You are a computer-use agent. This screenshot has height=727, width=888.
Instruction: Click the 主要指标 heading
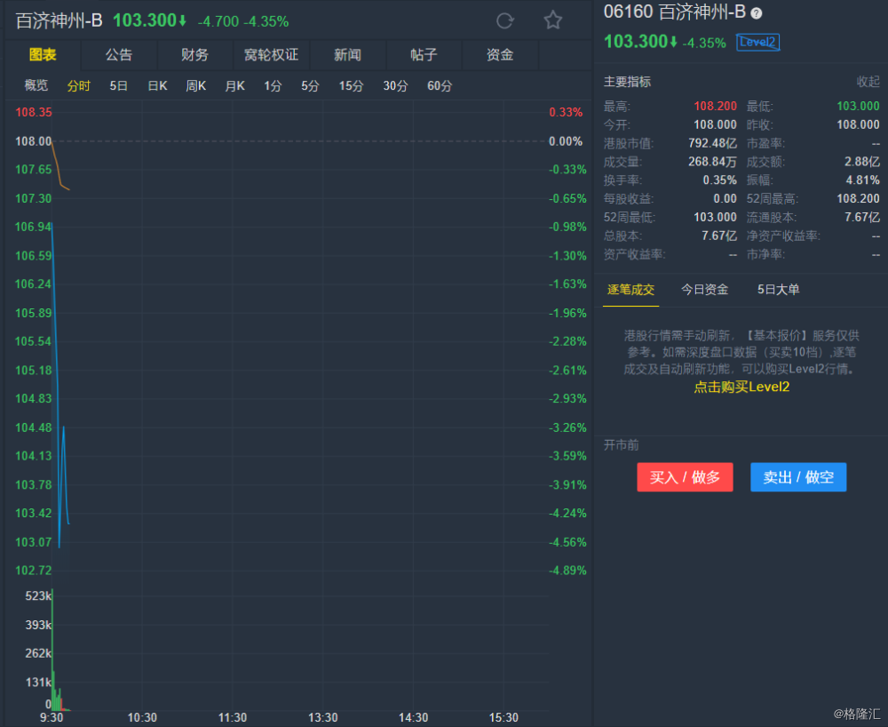coord(628,82)
